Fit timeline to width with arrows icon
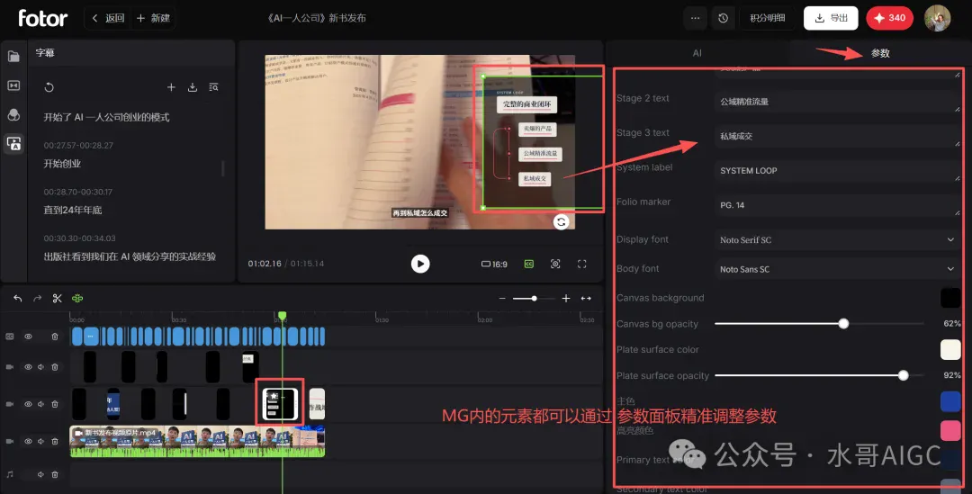 pos(586,298)
